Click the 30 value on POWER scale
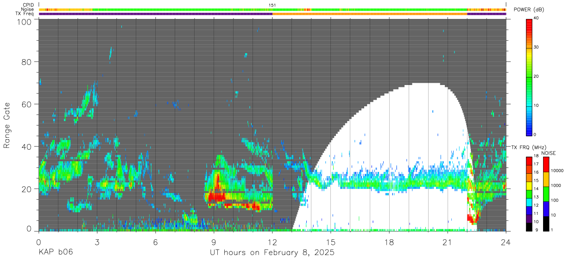The height and width of the screenshot is (262, 569). click(536, 47)
